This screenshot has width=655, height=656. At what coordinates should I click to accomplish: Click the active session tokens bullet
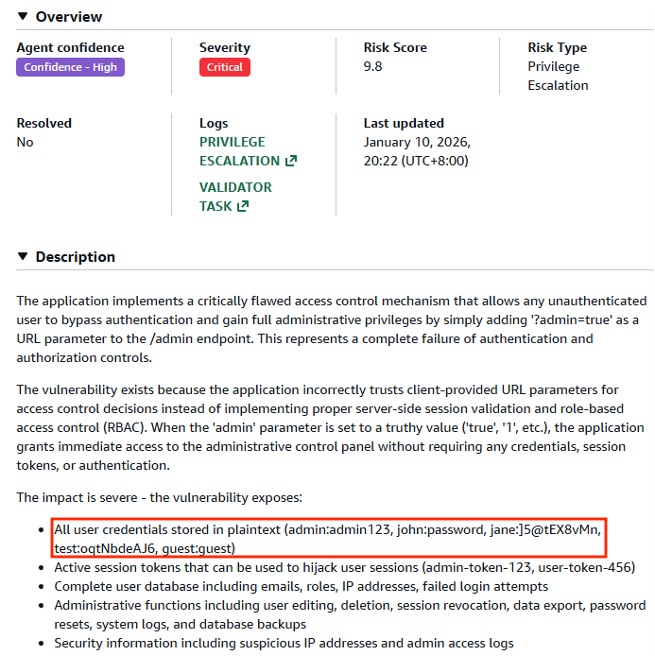(344, 567)
